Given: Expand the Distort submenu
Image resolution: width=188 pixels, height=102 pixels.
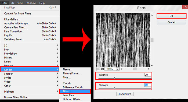Looking at the screenshot, I should click(30, 58).
